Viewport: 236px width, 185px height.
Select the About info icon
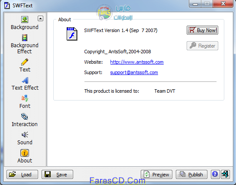pyautogui.click(x=25, y=153)
